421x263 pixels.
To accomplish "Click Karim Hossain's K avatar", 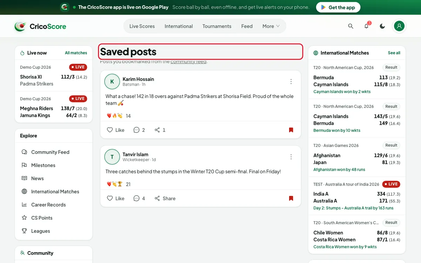I will 112,82.
